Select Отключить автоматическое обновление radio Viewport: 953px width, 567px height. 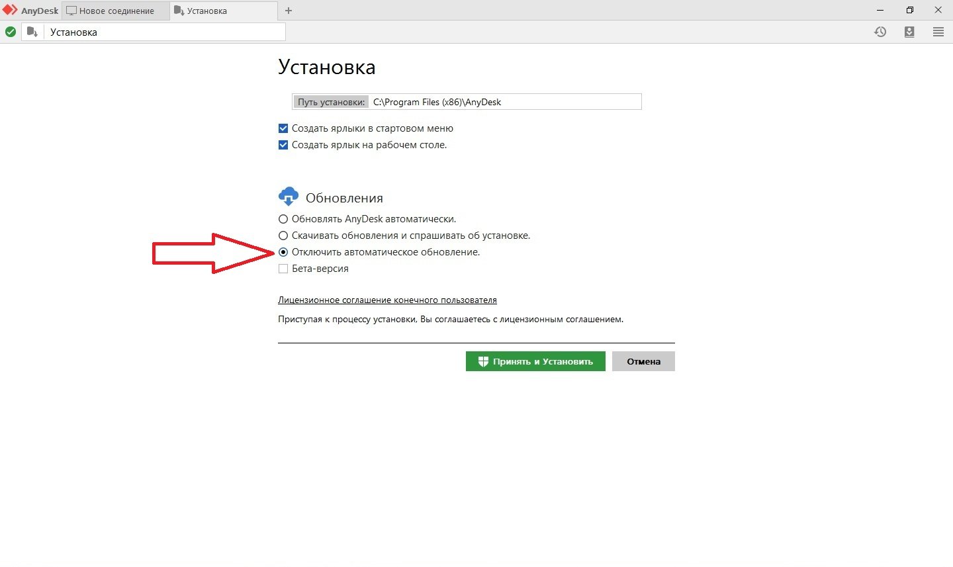(x=283, y=252)
